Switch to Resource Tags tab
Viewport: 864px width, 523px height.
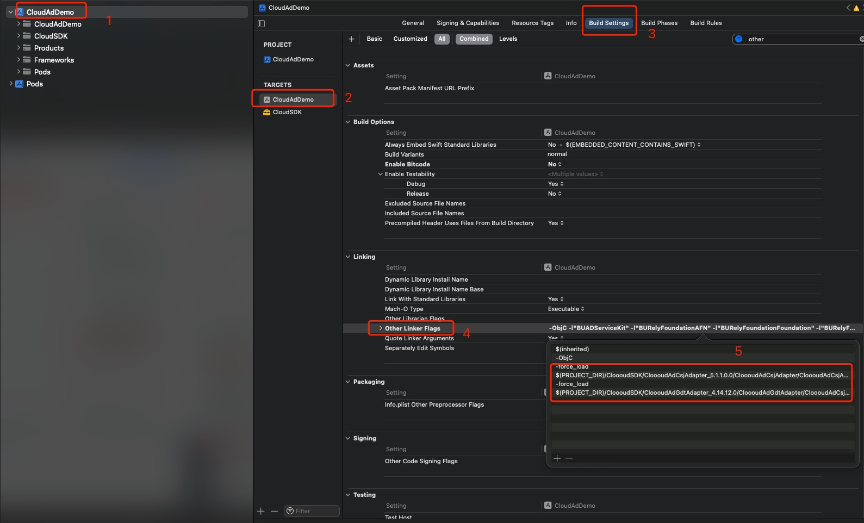[x=532, y=23]
